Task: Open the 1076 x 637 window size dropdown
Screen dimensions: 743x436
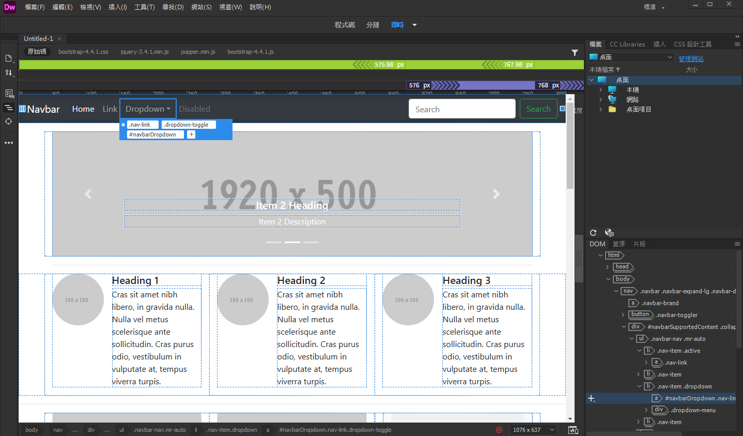Action: click(x=533, y=430)
